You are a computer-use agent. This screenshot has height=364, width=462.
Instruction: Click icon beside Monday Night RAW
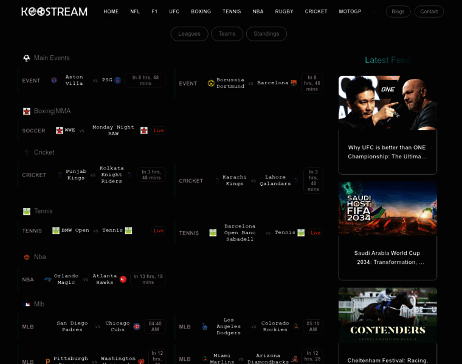coord(144,130)
